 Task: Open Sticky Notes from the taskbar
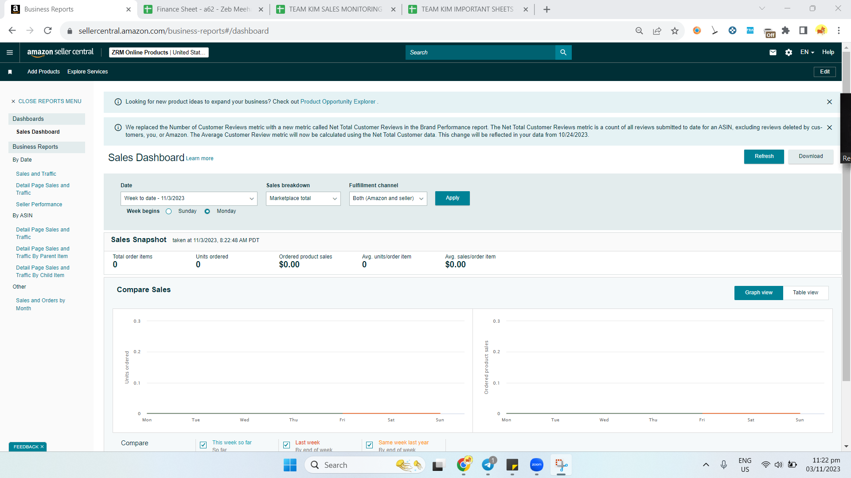tap(512, 465)
